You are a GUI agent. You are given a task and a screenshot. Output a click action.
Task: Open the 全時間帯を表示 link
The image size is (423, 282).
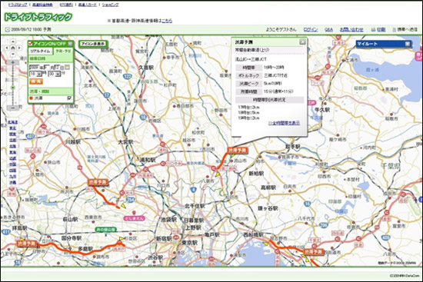pos(284,123)
